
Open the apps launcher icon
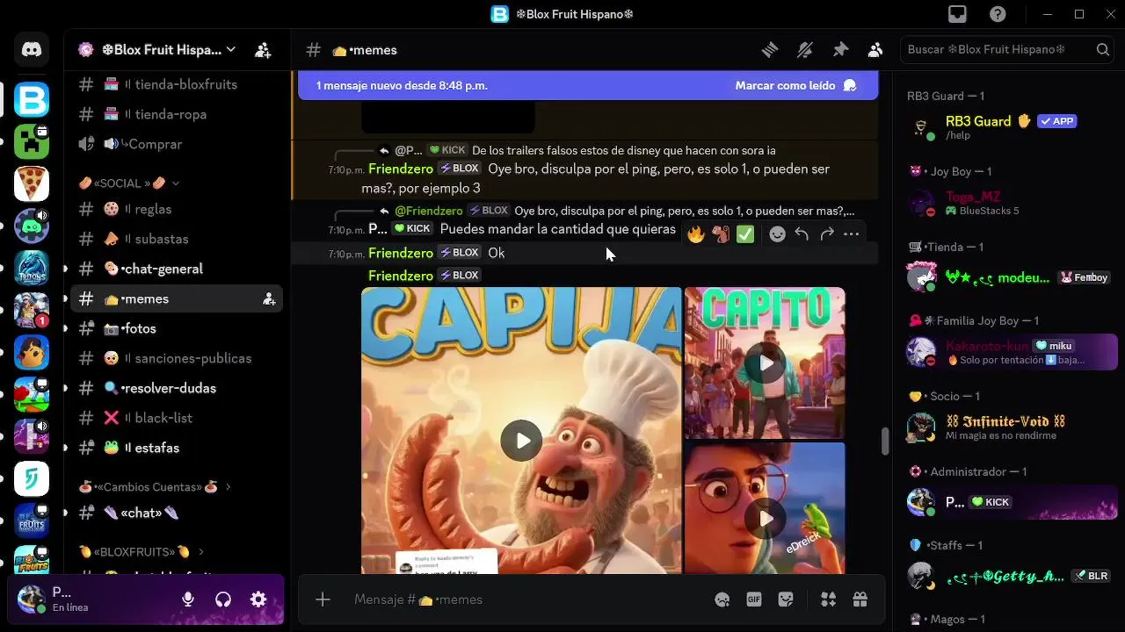828,600
